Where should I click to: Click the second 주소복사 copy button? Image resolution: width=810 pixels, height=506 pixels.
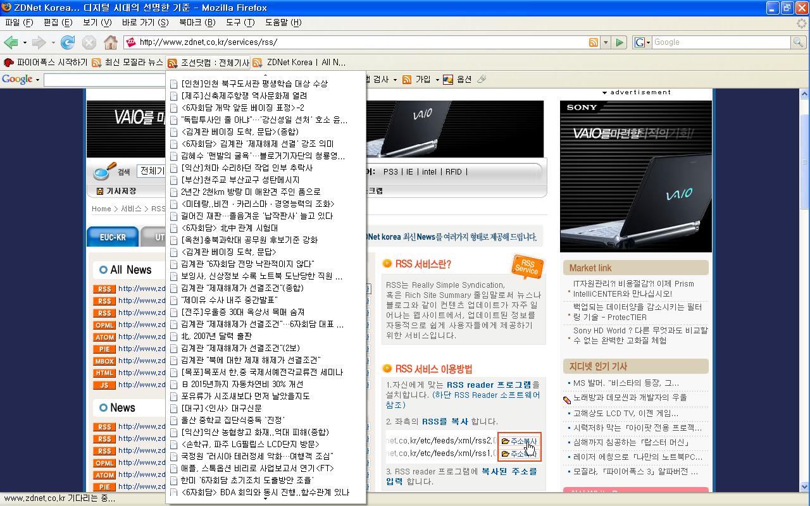pos(519,454)
